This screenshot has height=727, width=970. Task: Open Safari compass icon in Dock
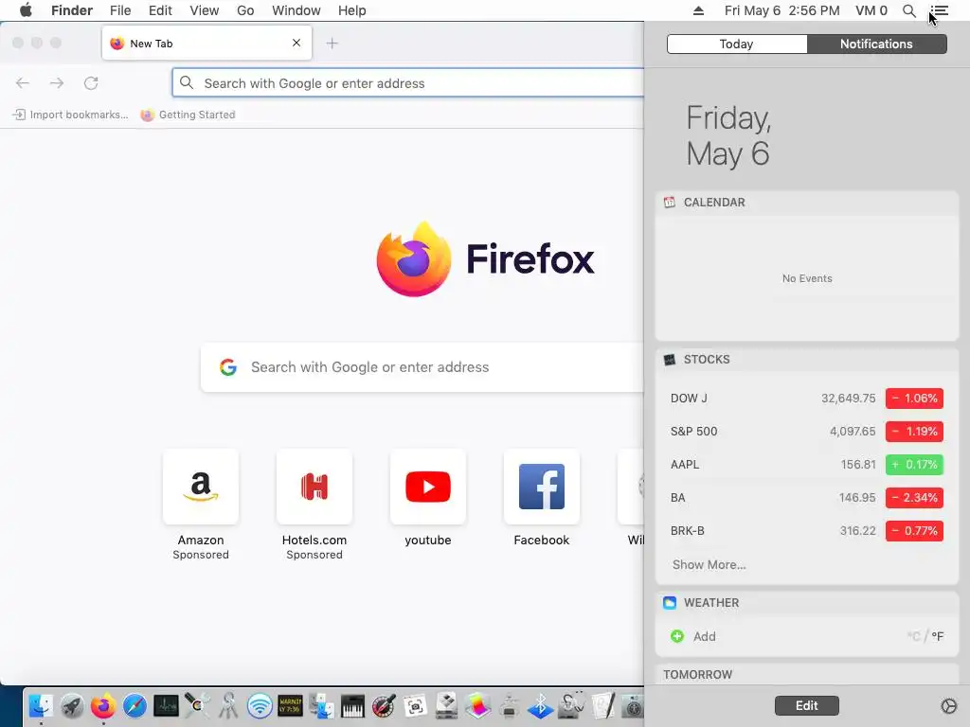pos(135,705)
